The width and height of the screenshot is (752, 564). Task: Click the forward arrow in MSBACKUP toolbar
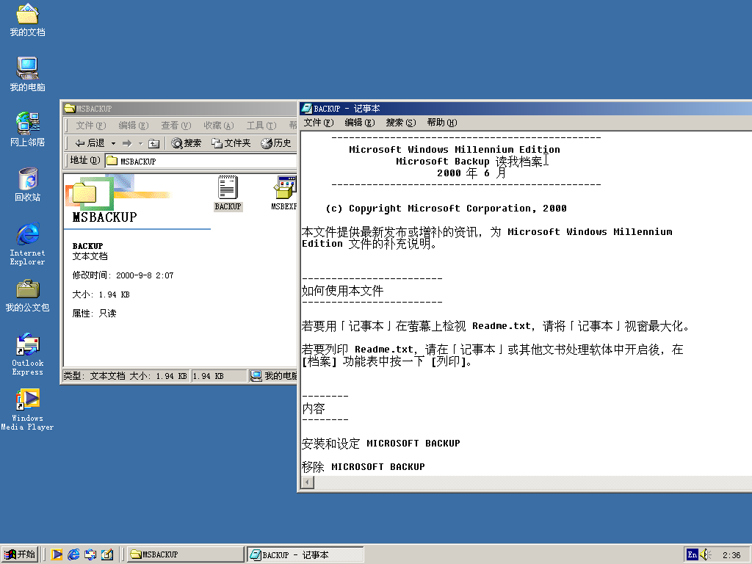click(x=127, y=143)
